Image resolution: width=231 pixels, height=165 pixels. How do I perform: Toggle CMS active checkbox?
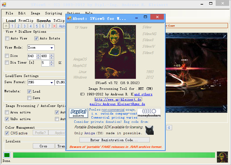click(7, 133)
